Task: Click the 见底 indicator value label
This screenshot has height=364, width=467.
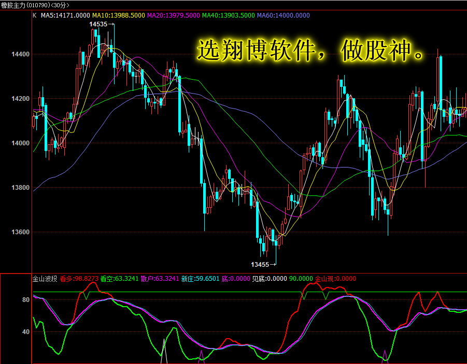Action: coord(270,279)
